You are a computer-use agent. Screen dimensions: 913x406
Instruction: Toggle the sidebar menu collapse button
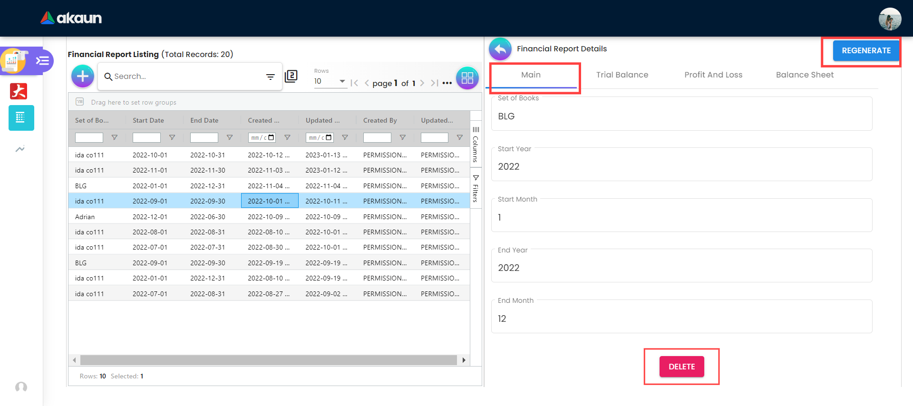pos(43,61)
